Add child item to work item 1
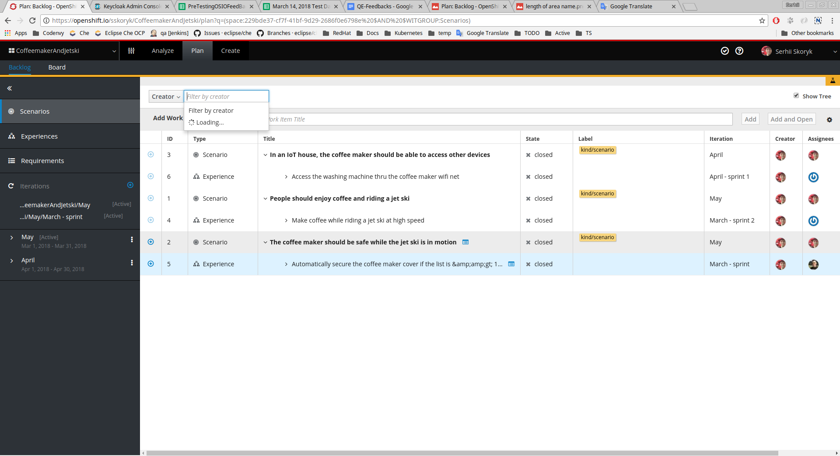This screenshot has height=456, width=840. (x=151, y=198)
